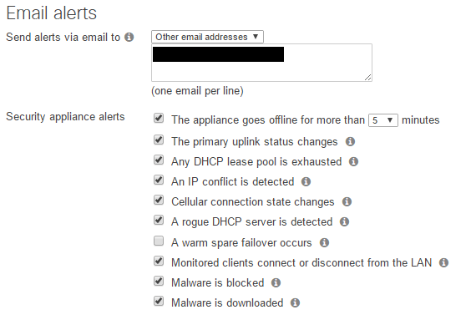Open info icon for primary uplink status changes
The width and height of the screenshot is (471, 315).
(350, 141)
